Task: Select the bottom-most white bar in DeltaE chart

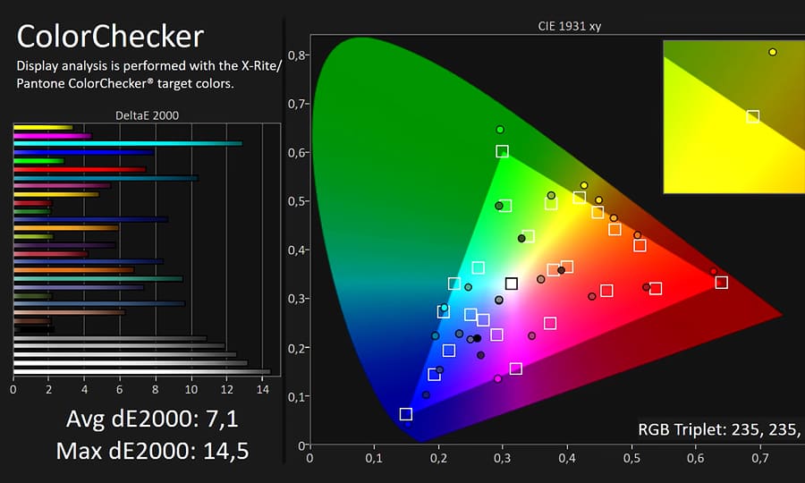Action: tap(141, 371)
